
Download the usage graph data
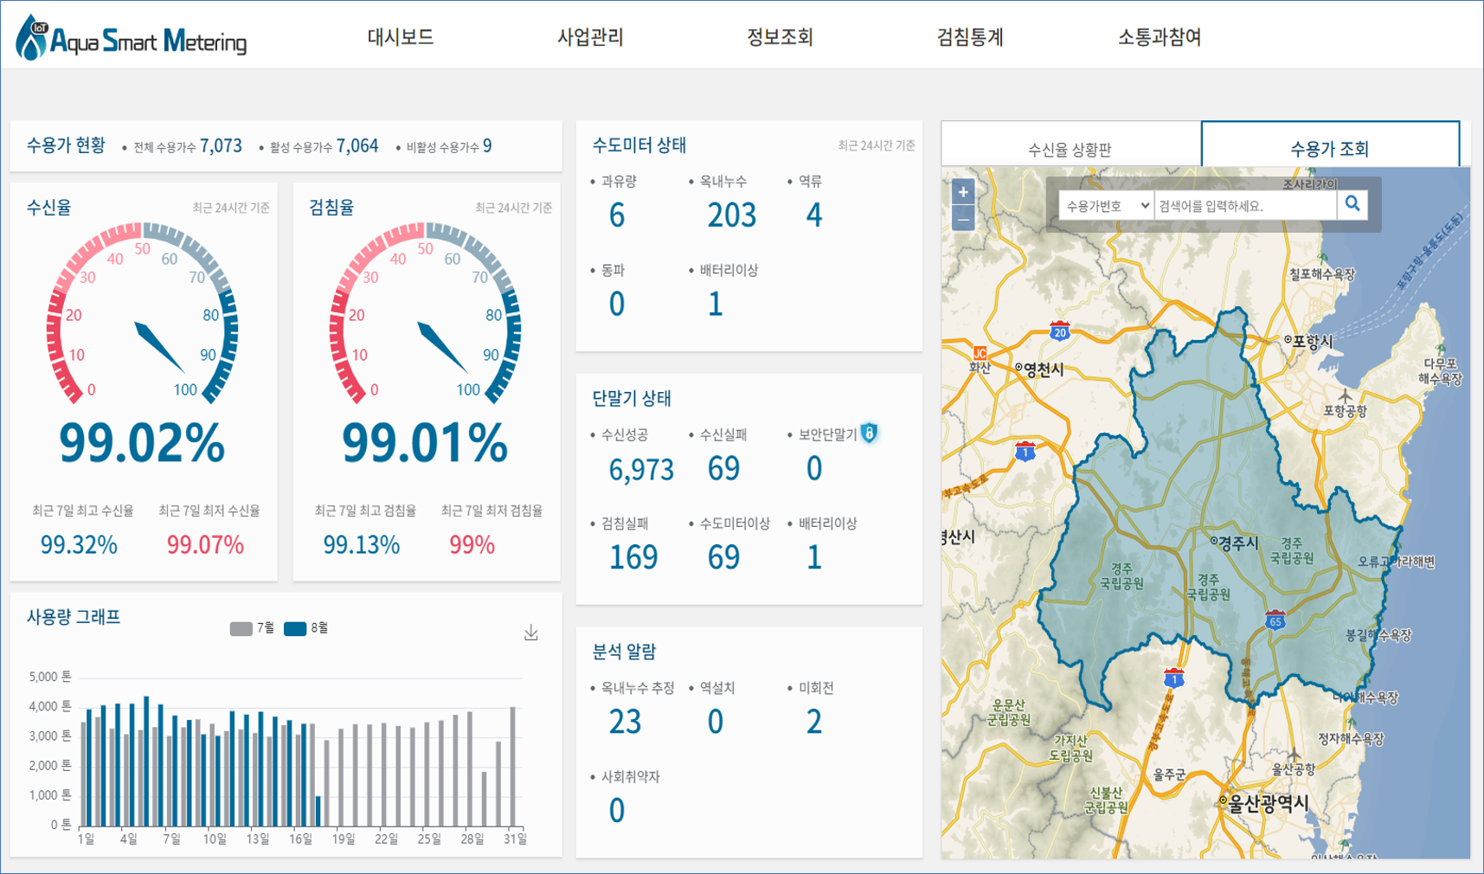click(x=531, y=633)
